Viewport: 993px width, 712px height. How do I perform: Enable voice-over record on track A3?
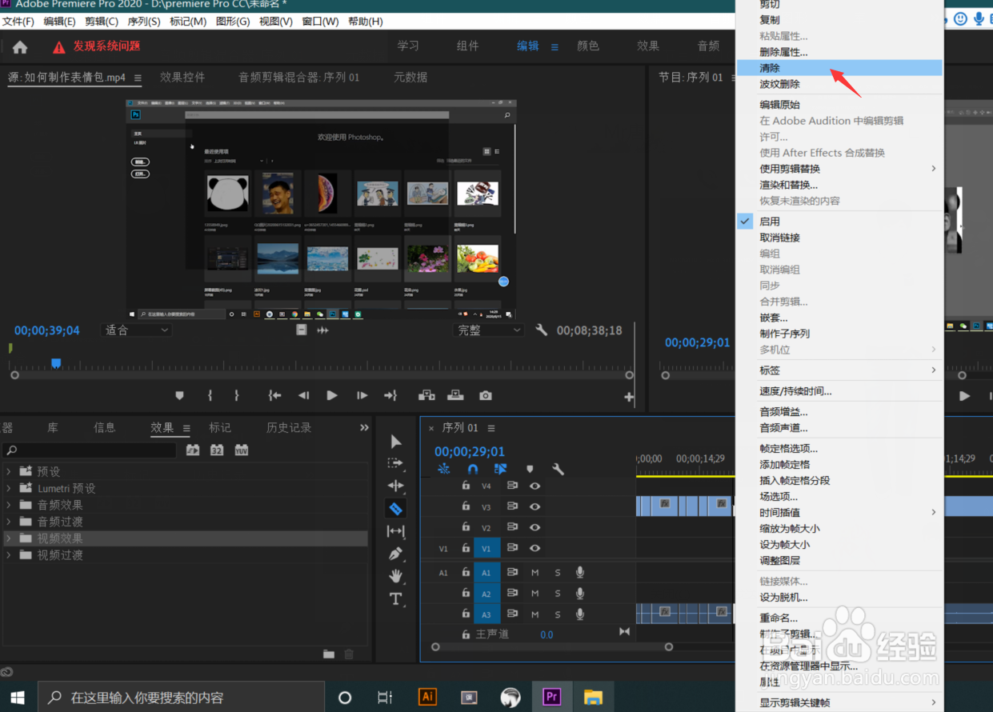[x=580, y=614]
